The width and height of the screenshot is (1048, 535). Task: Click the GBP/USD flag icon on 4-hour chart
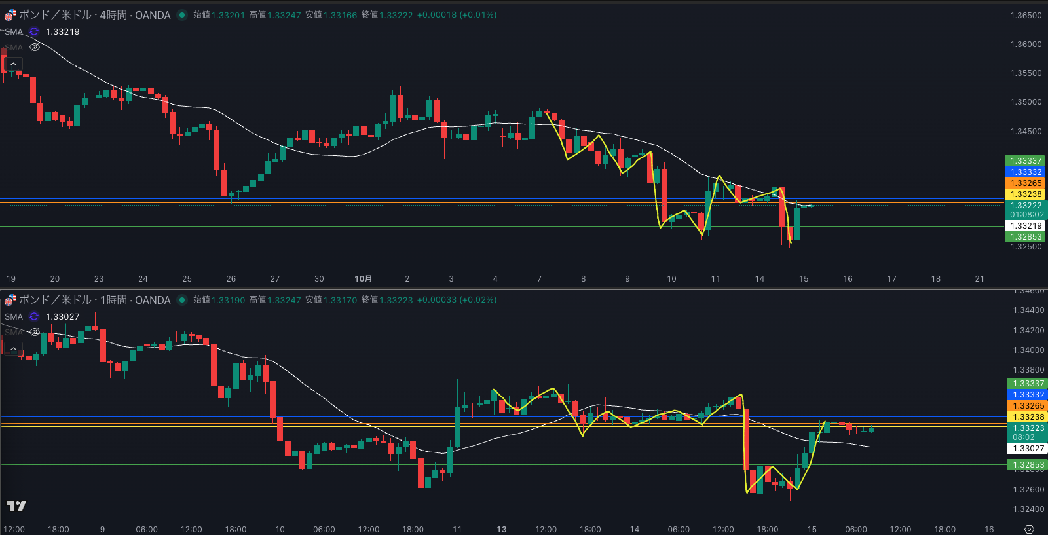pos(10,15)
